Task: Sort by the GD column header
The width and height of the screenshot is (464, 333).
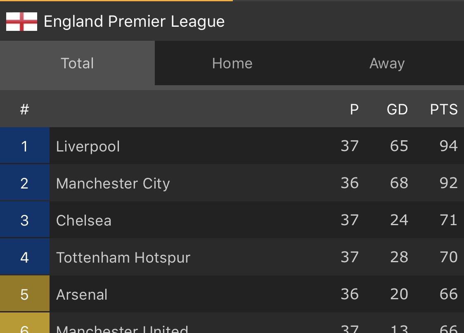Action: tap(397, 109)
